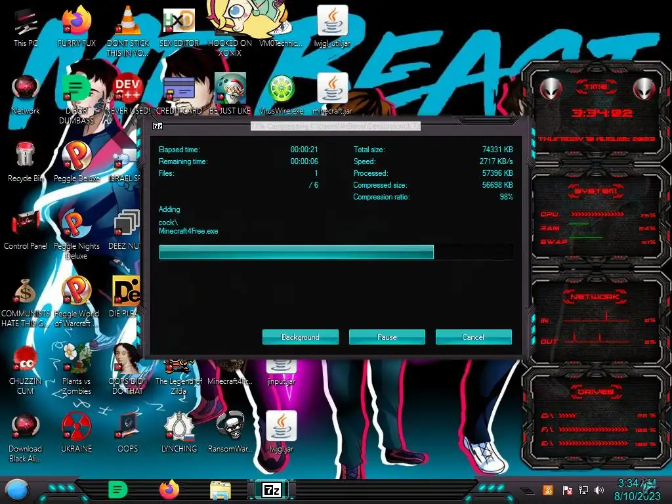Open File Explorer from taskbar

point(220,491)
